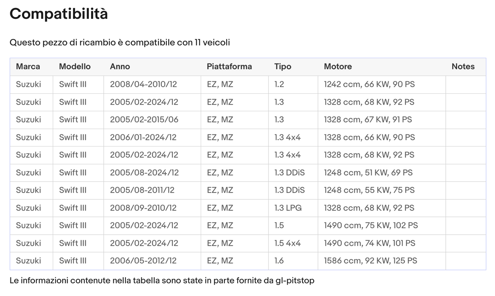Select the 2008/04-2010/12 year cell
Screen dimensions: 495x296
click(x=143, y=85)
